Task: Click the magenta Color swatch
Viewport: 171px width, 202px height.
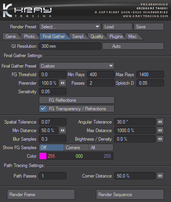Action: [43, 156]
